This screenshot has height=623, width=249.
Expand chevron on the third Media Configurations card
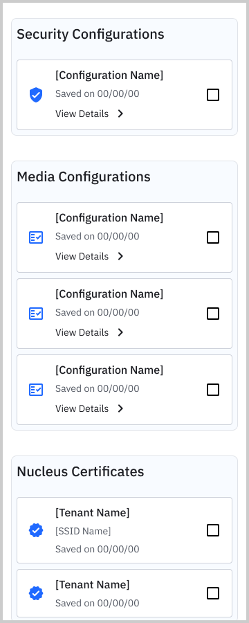click(x=121, y=408)
